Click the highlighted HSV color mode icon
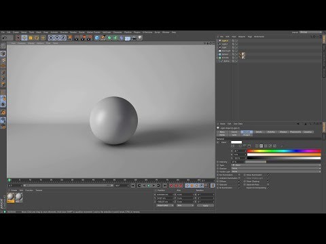Screen dimensions: 326x244 (x=261, y=146)
